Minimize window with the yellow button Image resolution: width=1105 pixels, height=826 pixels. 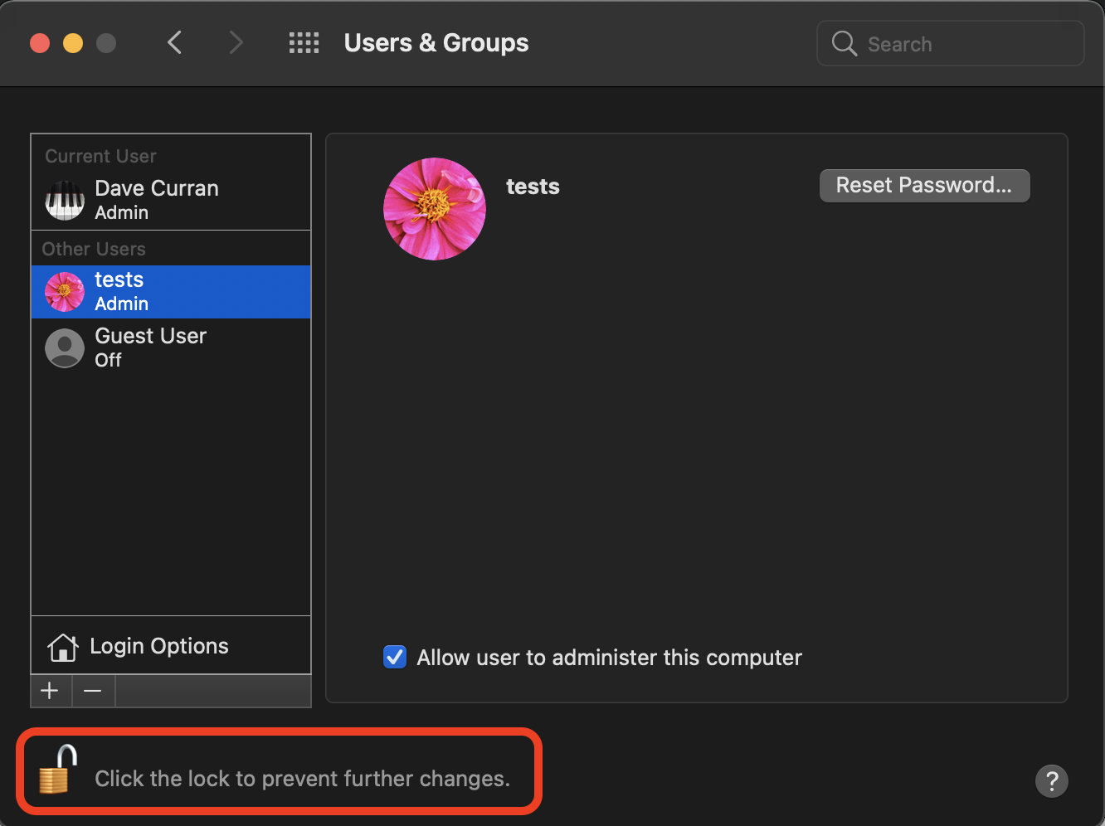(x=73, y=43)
